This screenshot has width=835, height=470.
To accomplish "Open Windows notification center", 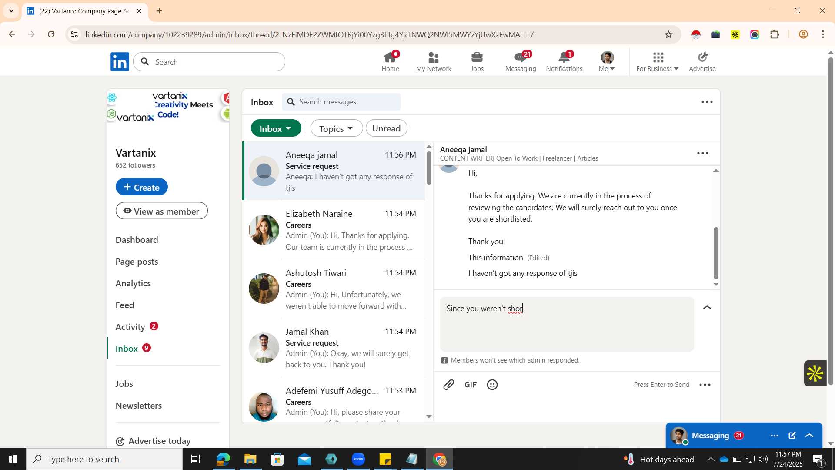I will coord(818,459).
